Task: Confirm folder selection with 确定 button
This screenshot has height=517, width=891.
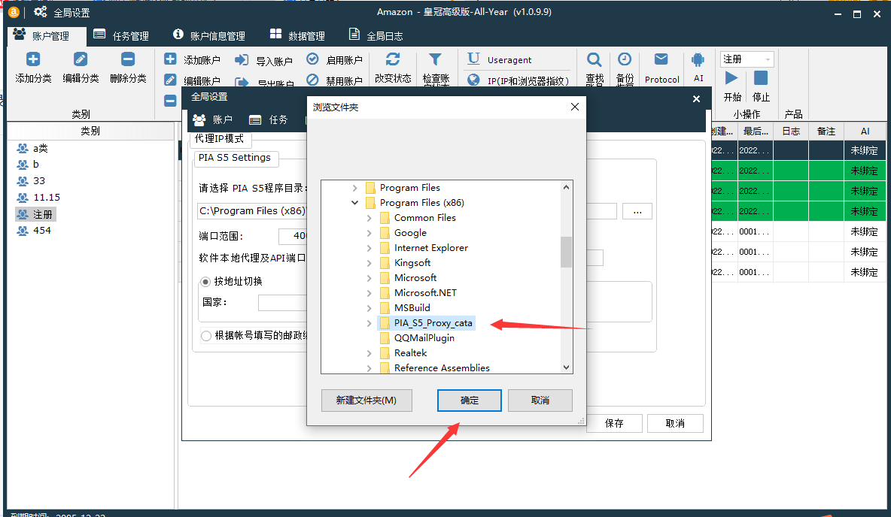Action: [470, 400]
